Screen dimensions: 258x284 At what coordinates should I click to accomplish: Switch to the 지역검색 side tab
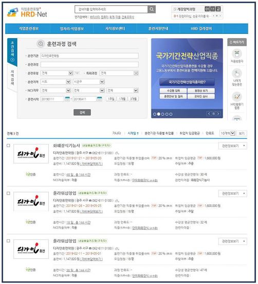tap(12, 78)
